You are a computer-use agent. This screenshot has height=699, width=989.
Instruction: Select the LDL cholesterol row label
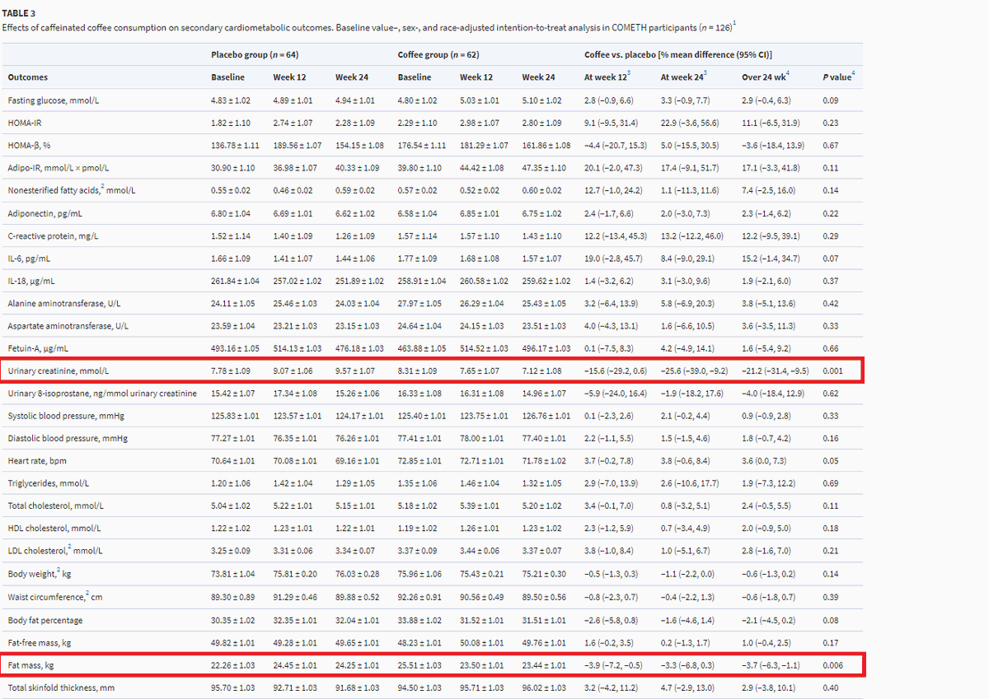[55, 552]
